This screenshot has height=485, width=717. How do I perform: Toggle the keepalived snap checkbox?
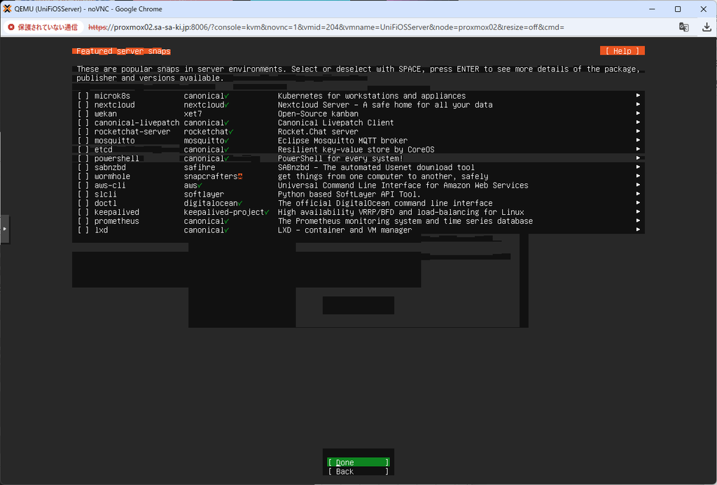(x=83, y=212)
